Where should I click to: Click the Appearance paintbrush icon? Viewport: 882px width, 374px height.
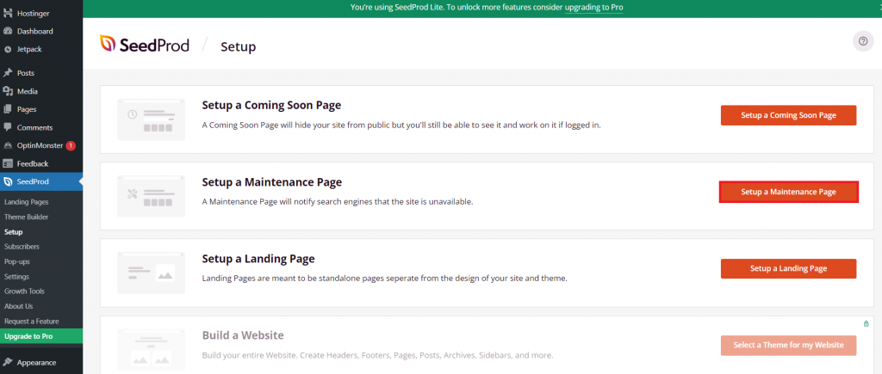8,362
